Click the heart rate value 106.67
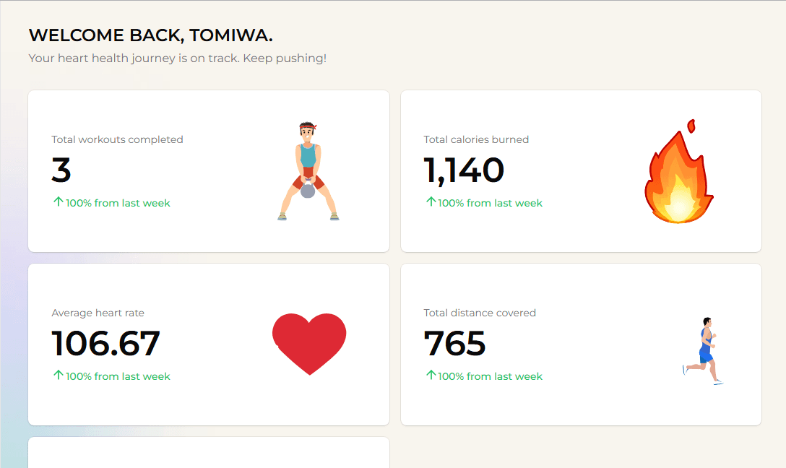Viewport: 786px width, 468px height. pyautogui.click(x=105, y=344)
